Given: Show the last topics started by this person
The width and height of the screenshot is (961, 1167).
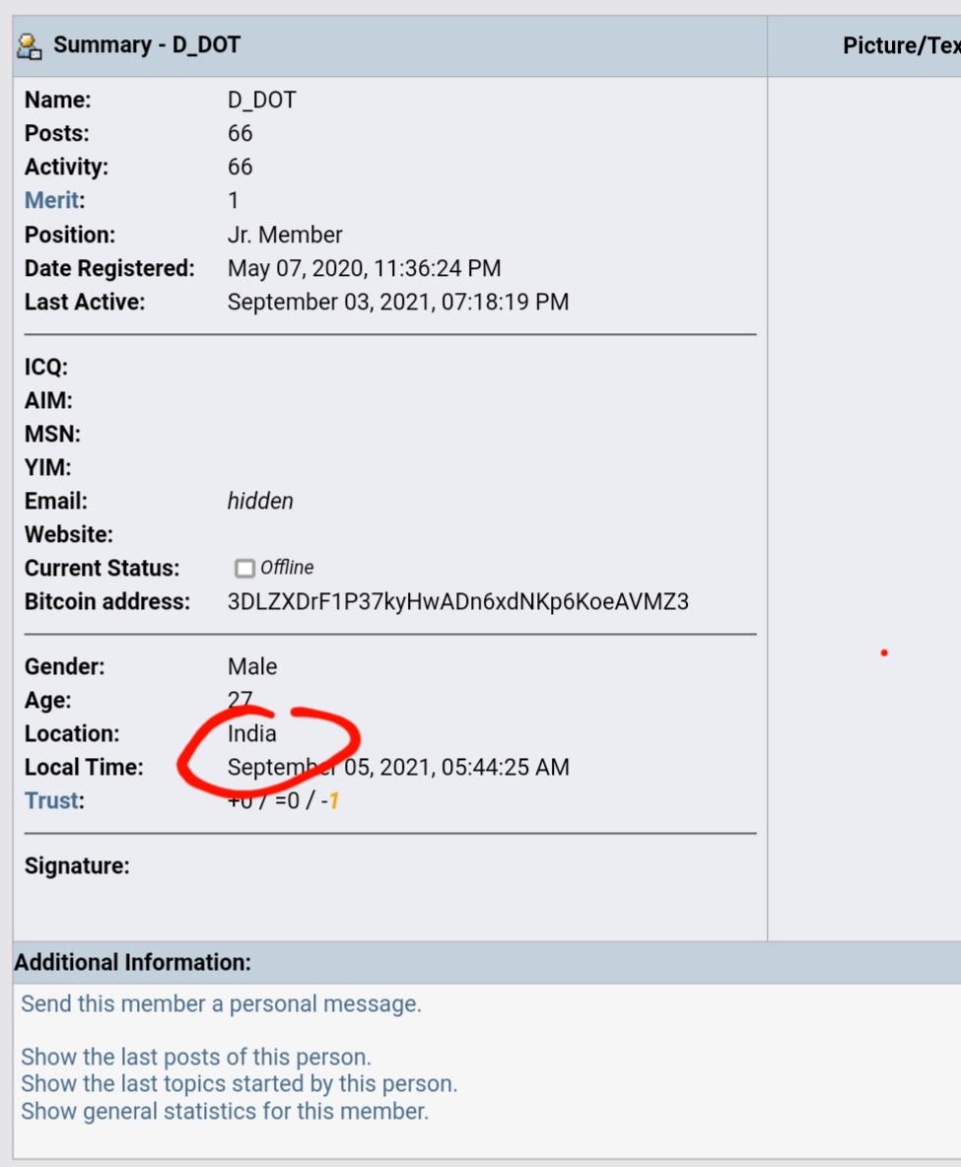Looking at the screenshot, I should coord(239,1083).
